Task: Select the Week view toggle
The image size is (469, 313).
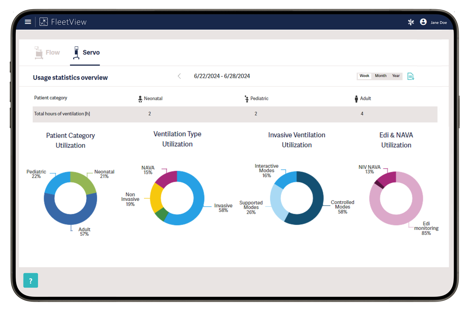Action: coord(364,76)
